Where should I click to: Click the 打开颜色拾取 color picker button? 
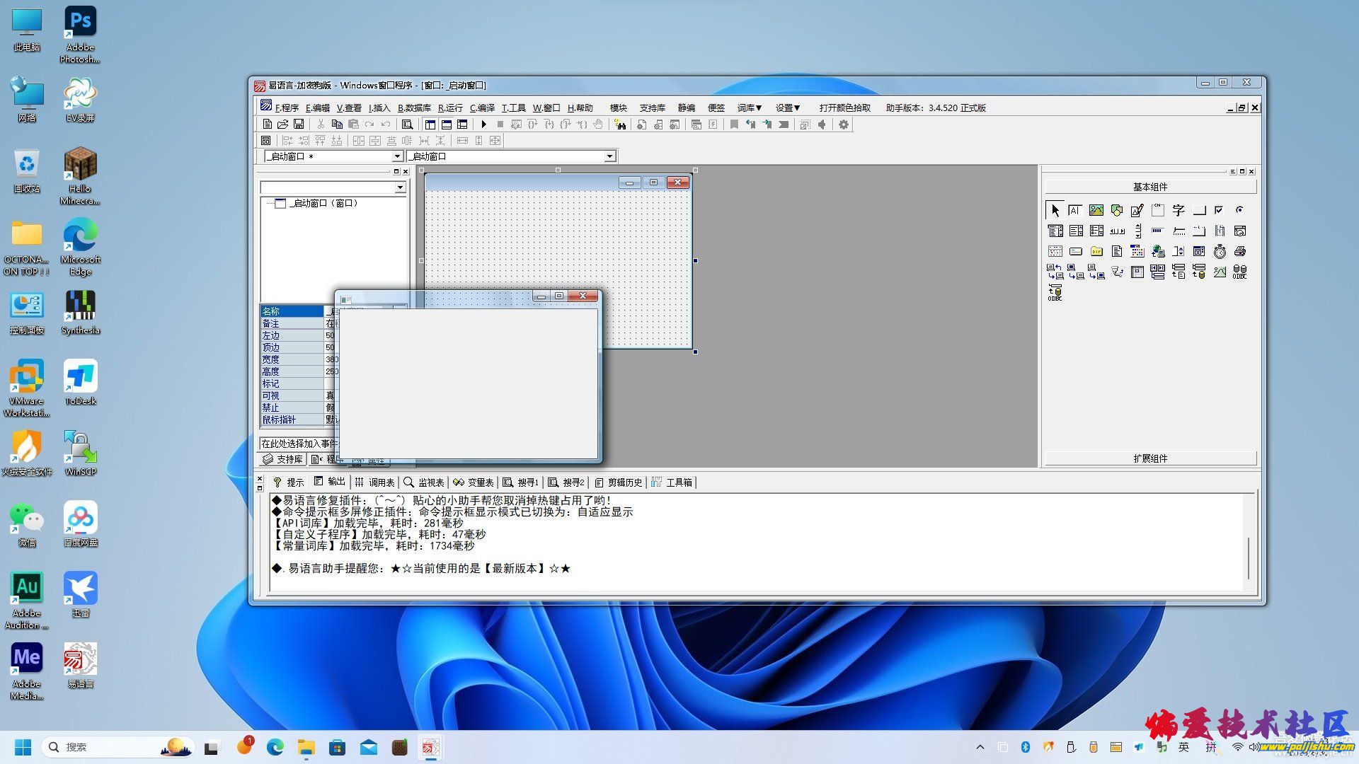(844, 108)
